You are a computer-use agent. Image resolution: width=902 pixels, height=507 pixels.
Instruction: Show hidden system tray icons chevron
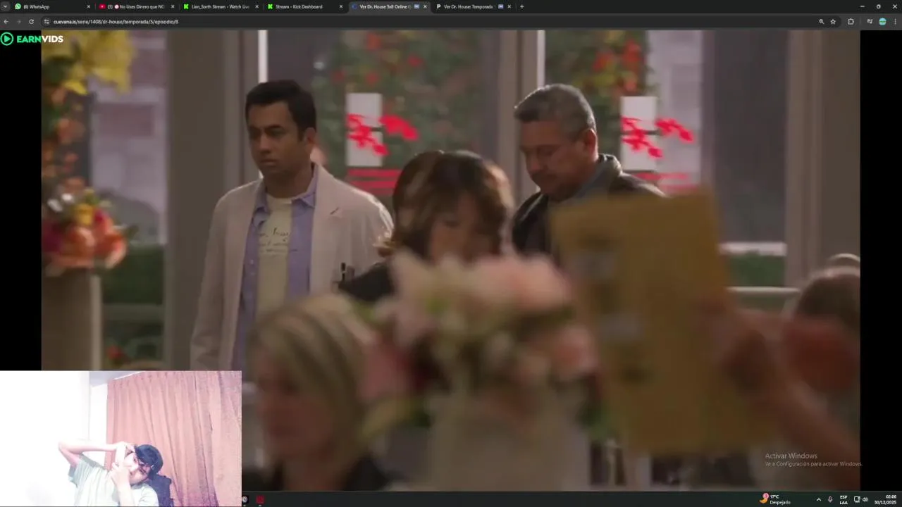(818, 499)
